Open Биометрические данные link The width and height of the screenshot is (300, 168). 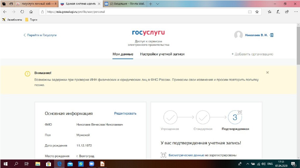click(x=186, y=155)
